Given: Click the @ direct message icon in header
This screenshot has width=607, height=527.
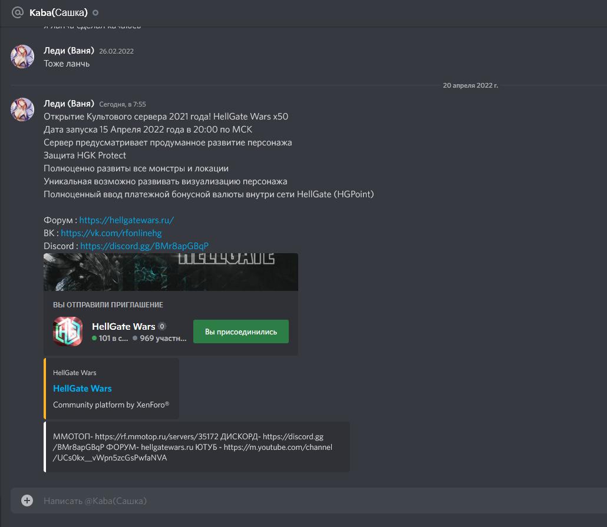Looking at the screenshot, I should click(x=18, y=12).
